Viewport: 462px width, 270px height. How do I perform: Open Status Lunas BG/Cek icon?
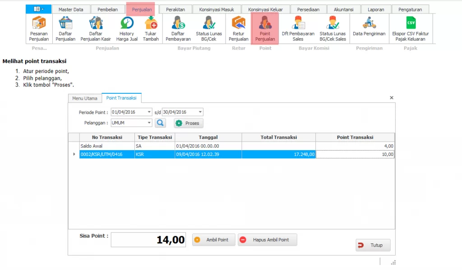pos(208,28)
